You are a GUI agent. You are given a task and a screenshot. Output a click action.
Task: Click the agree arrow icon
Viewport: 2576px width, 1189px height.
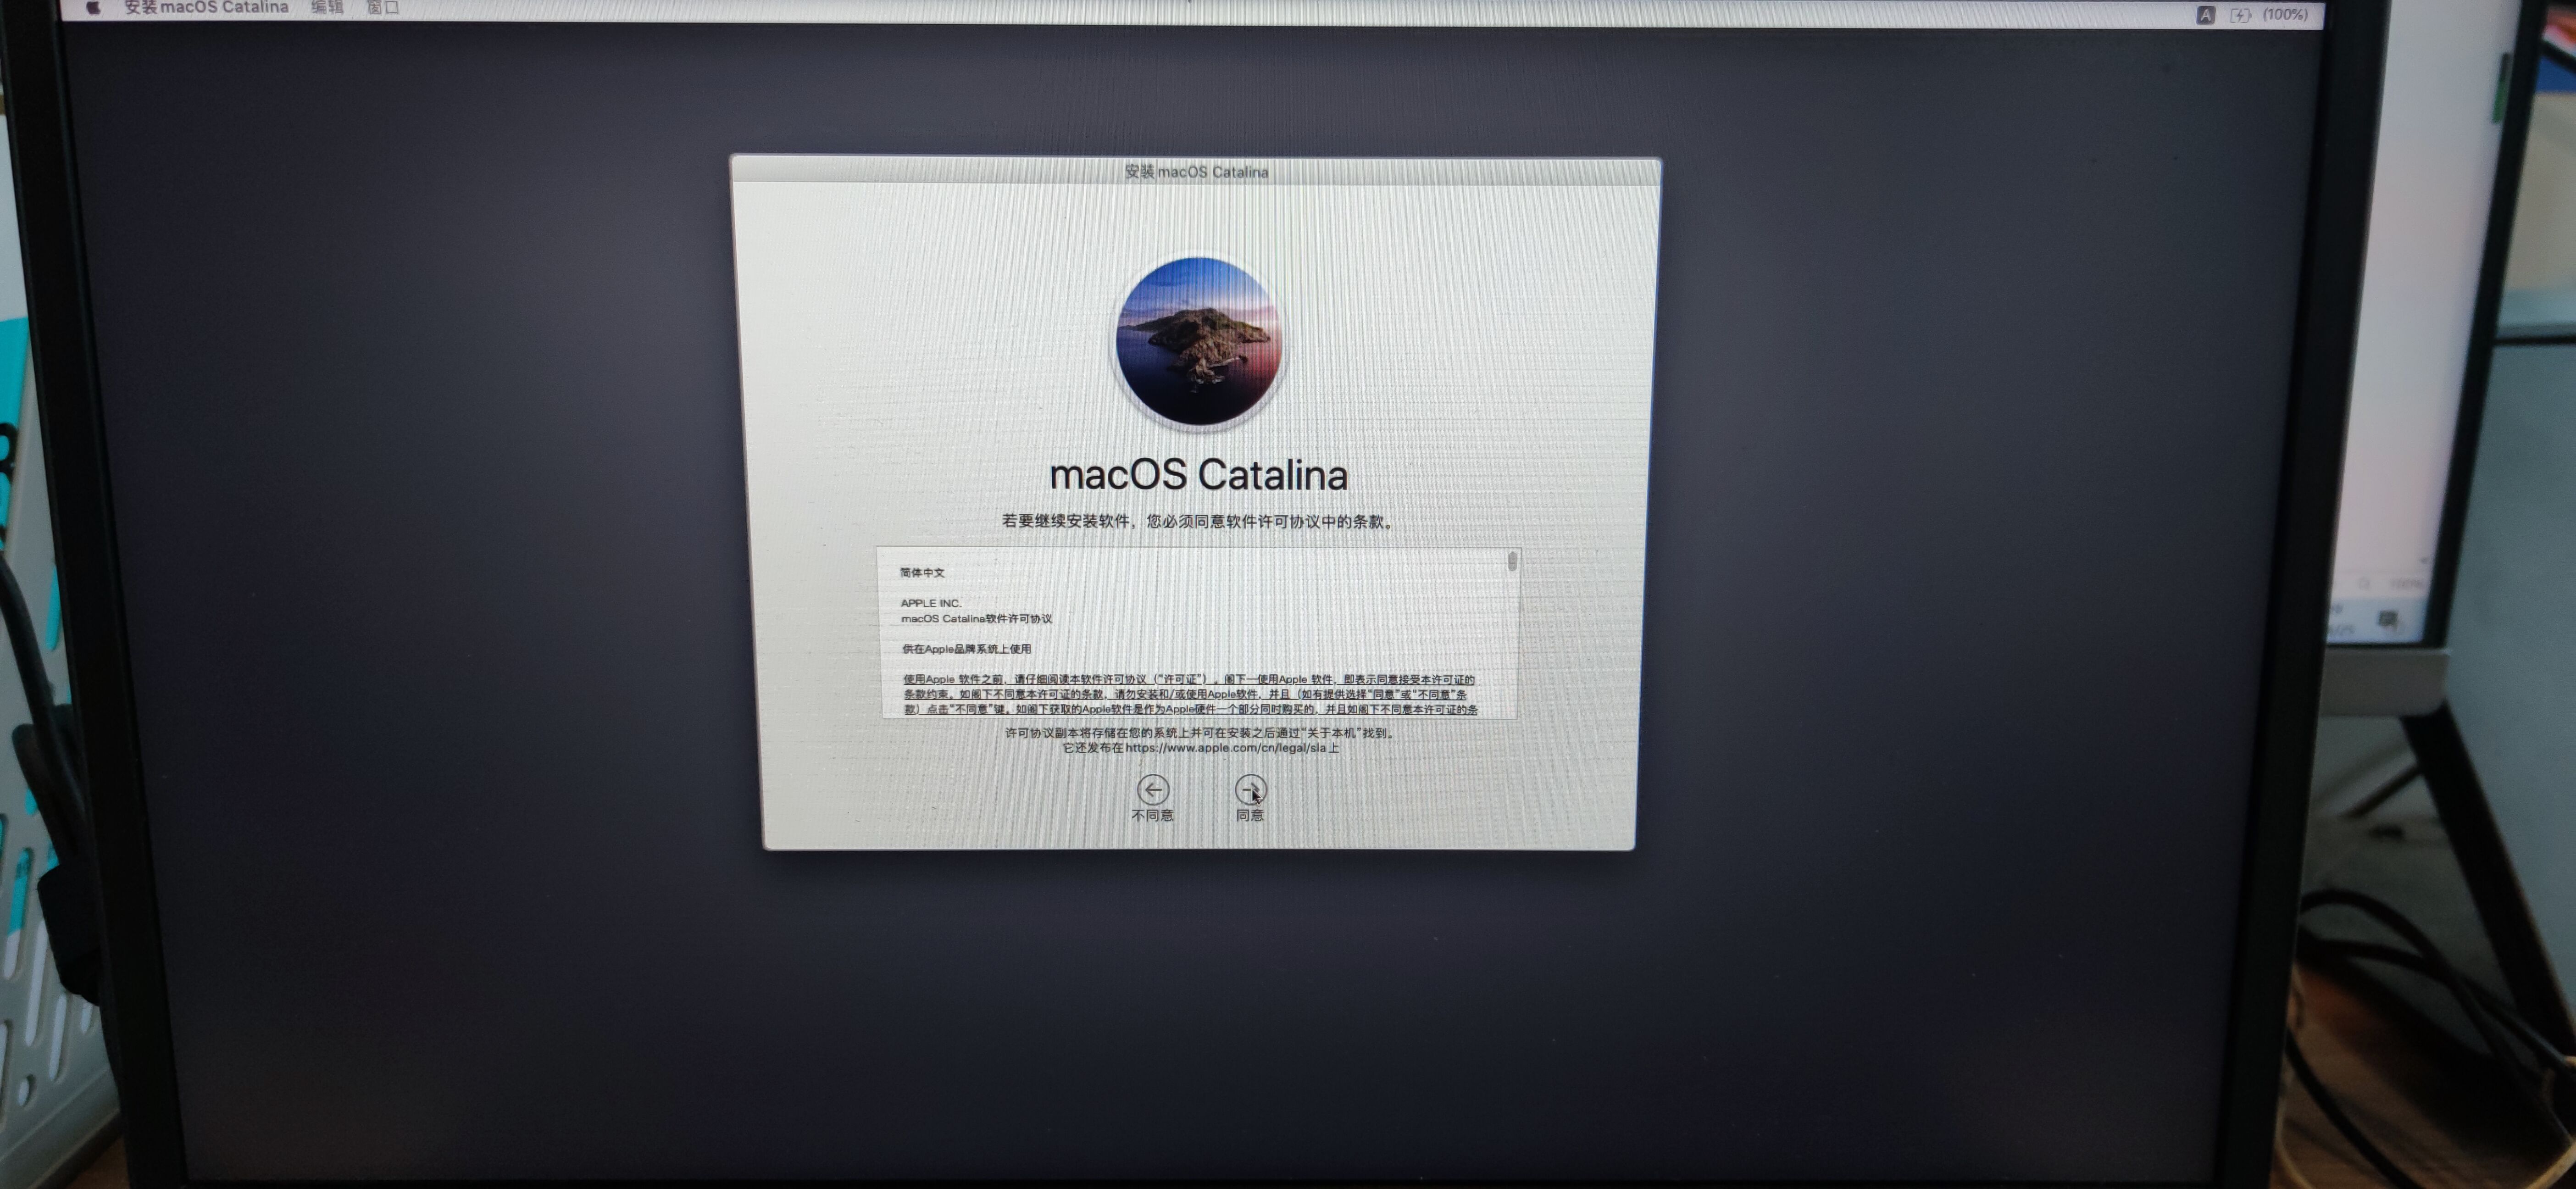click(x=1250, y=789)
